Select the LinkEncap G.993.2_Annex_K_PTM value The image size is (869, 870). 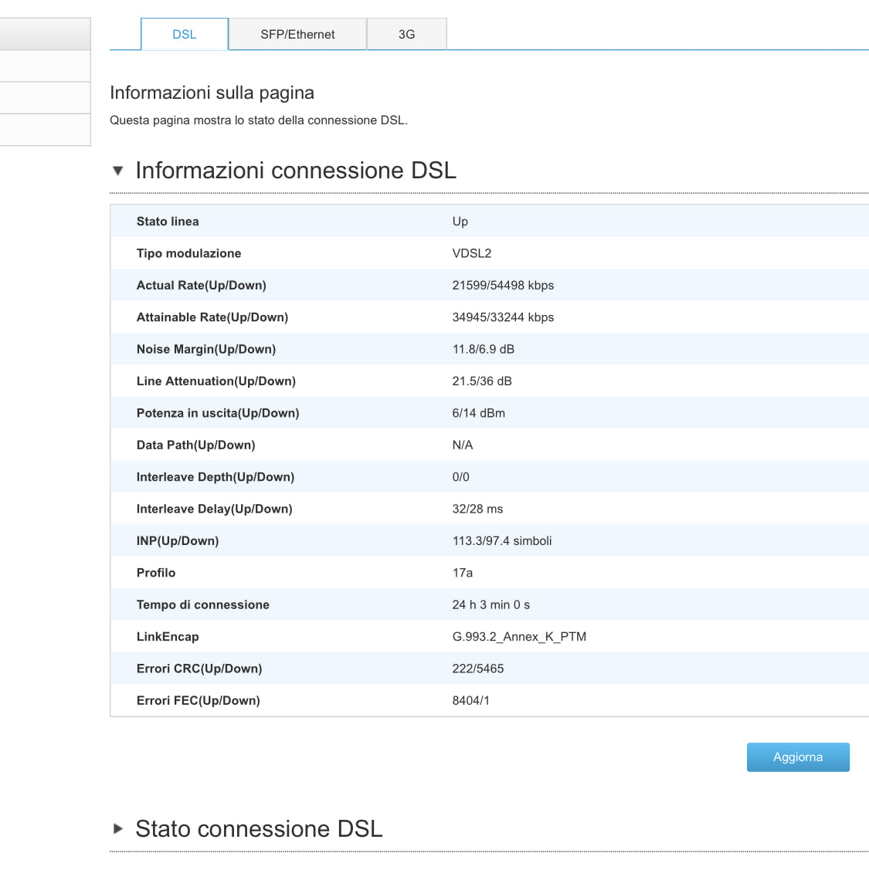click(519, 636)
